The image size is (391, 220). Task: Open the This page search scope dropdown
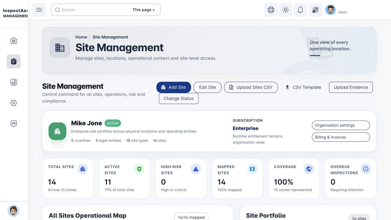coord(144,10)
